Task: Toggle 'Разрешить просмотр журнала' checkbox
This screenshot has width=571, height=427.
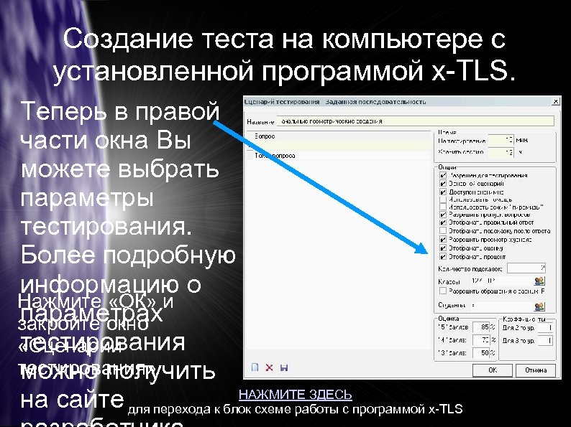Action: click(443, 240)
